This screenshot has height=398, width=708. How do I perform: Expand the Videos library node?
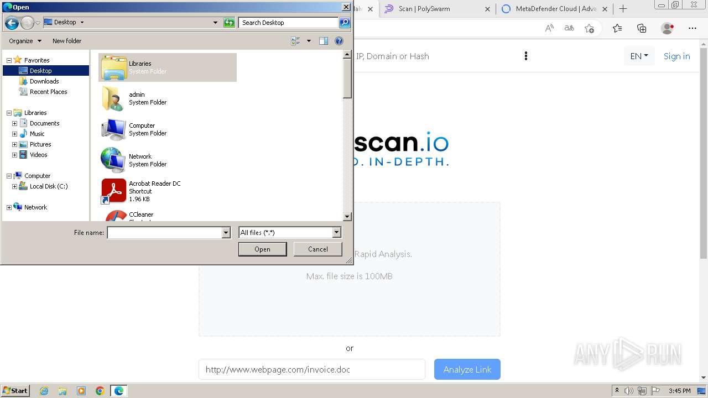(14, 155)
